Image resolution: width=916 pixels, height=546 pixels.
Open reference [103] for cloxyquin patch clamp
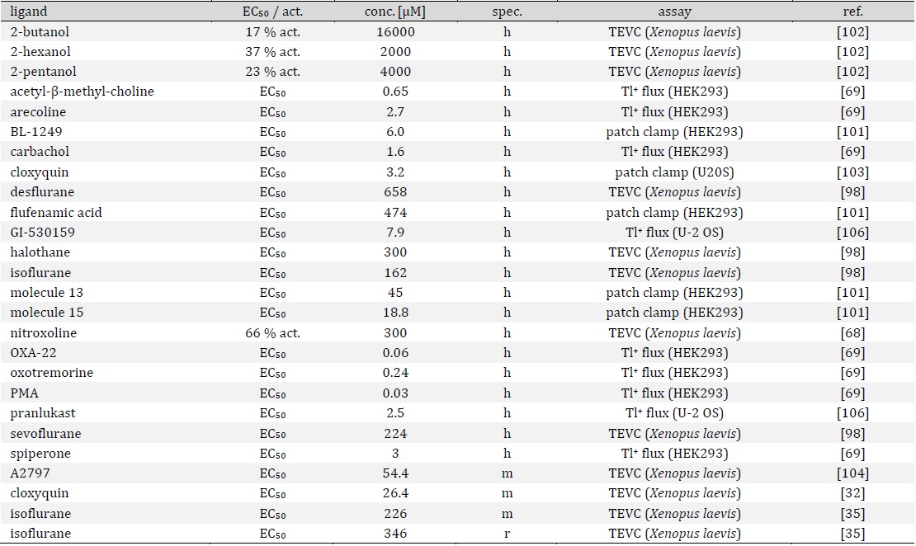tap(852, 172)
